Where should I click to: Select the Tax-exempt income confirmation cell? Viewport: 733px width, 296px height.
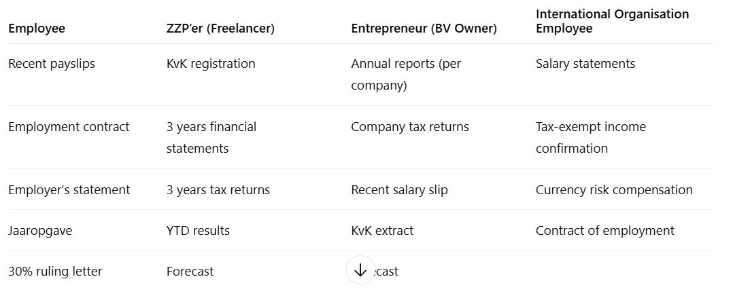click(590, 137)
